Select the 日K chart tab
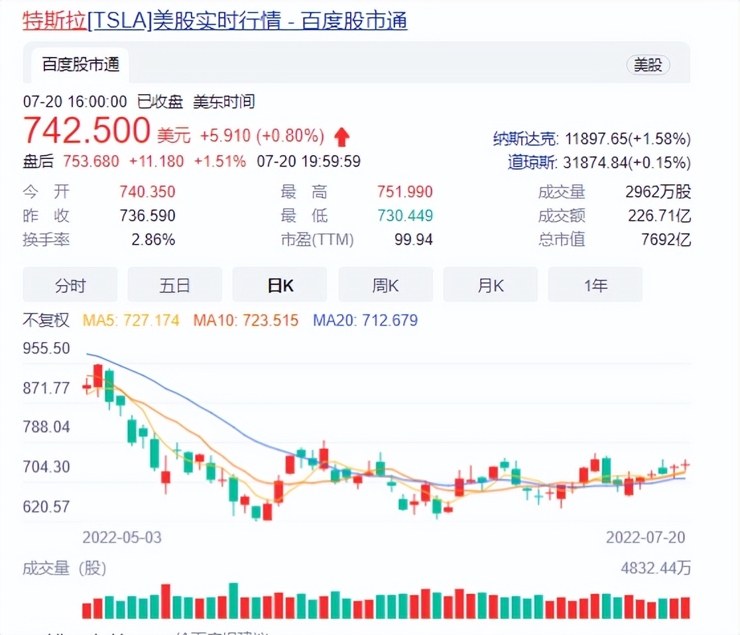Image resolution: width=740 pixels, height=635 pixels. tap(280, 285)
